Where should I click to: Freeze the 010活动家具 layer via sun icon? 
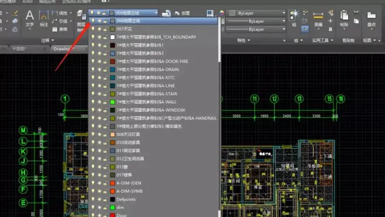coord(99,142)
